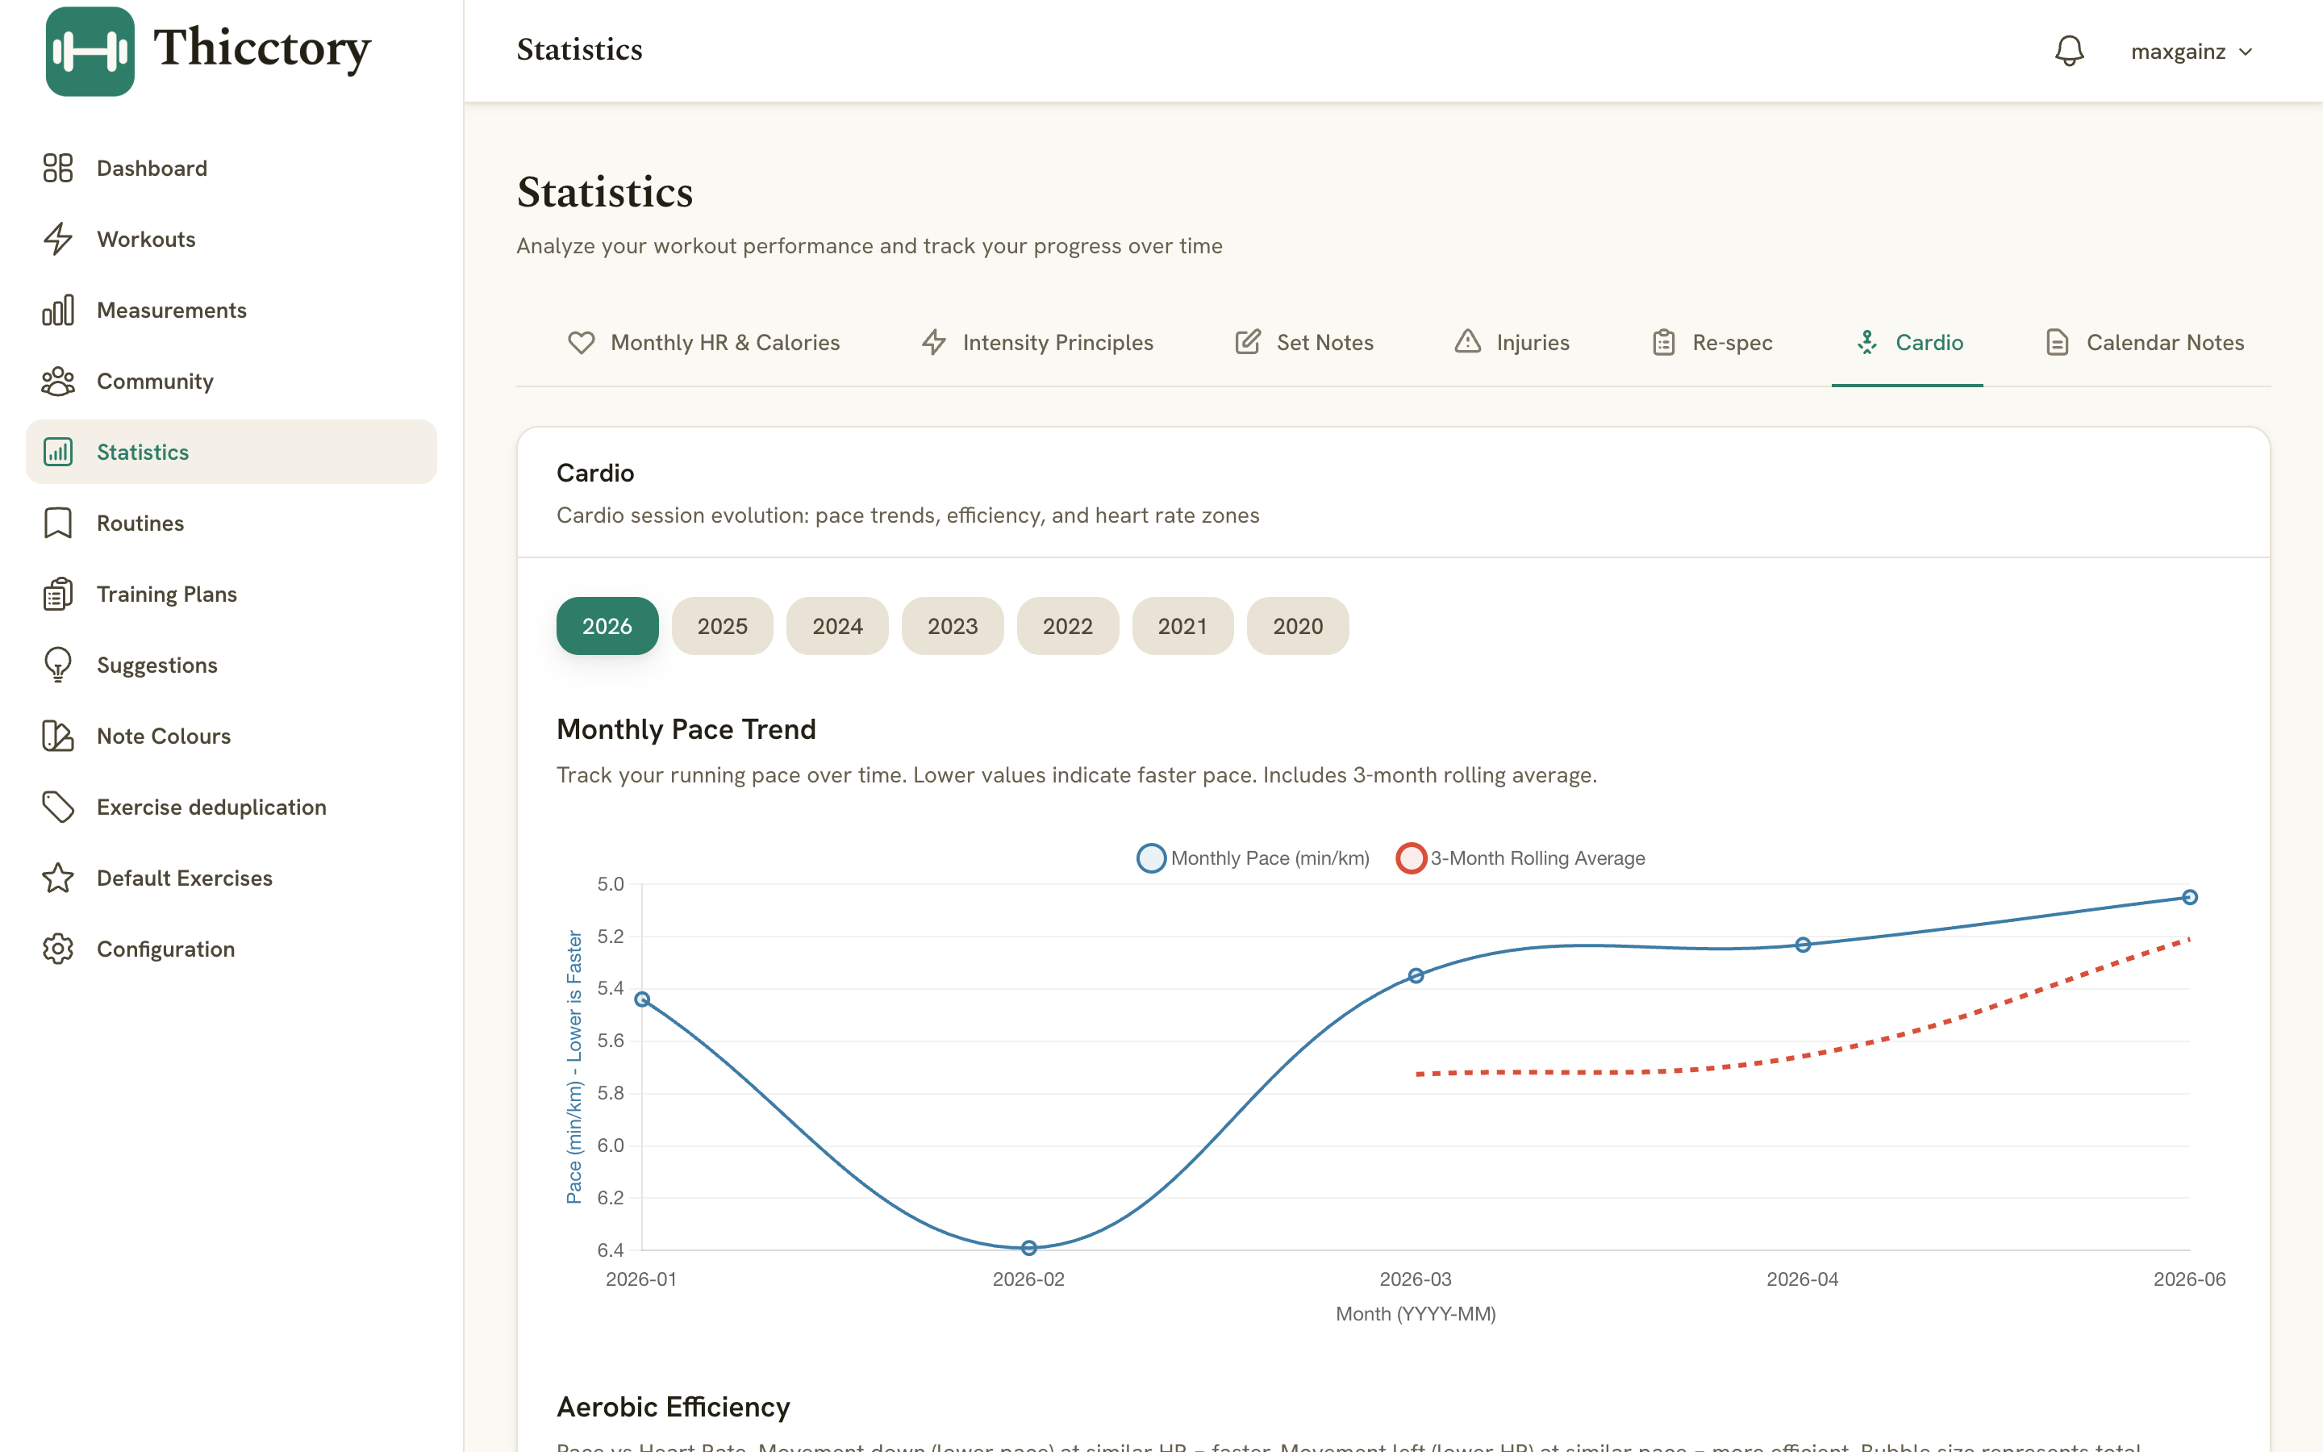Go to Exercise deduplication
This screenshot has width=2323, height=1452.
[x=231, y=807]
